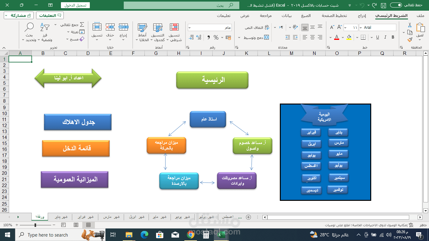Select the Format Painter brush icon
The height and width of the screenshot is (241, 429).
point(410,40)
